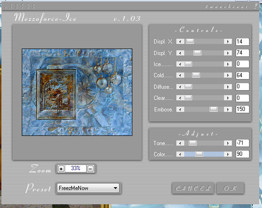Focus the Ice value field
Image resolution: width=262 pixels, height=208 pixels.
coord(243,64)
